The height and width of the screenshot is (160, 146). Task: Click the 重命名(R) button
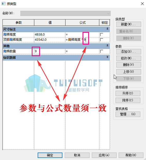coord(129,31)
